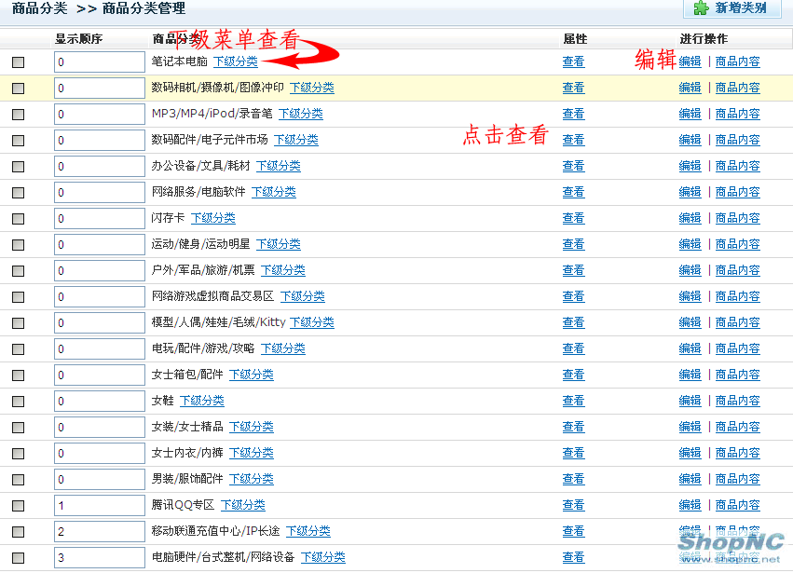
Task: Click 查看 attribute link for 户外/军品/旅游/机票
Action: (573, 270)
